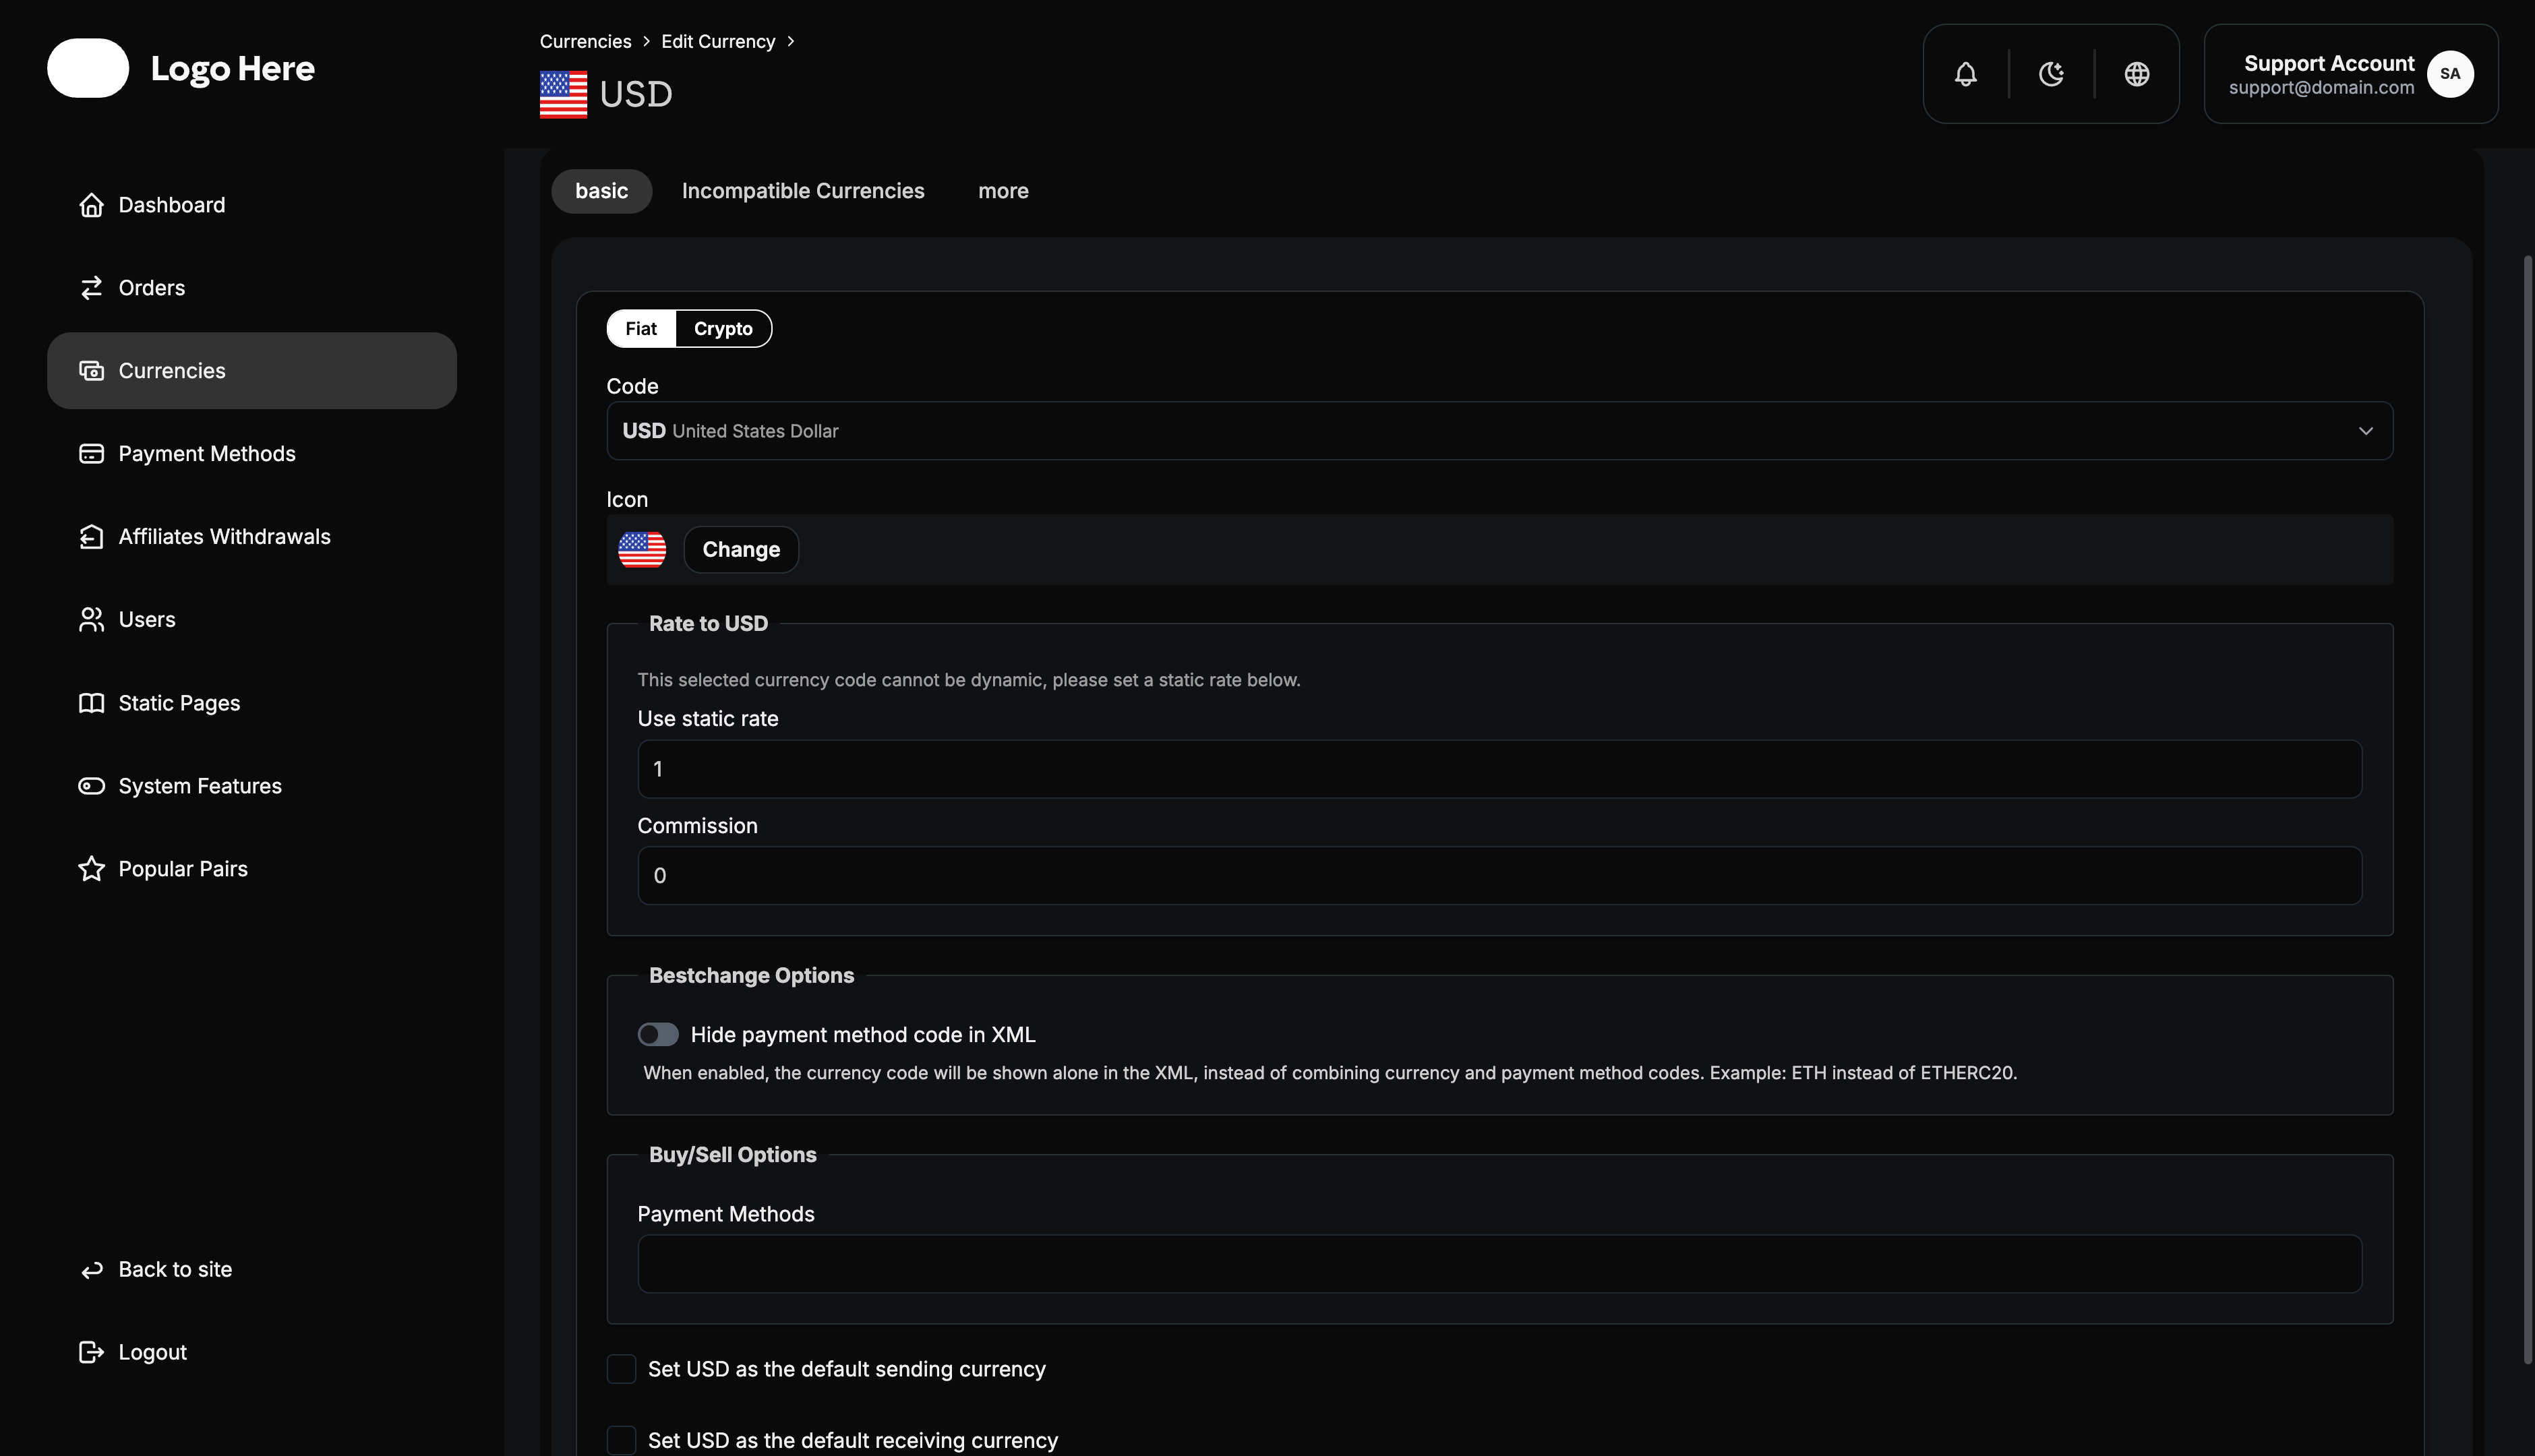Switch to the Incompatible Currencies tab
Image resolution: width=2535 pixels, height=1456 pixels.
803,190
